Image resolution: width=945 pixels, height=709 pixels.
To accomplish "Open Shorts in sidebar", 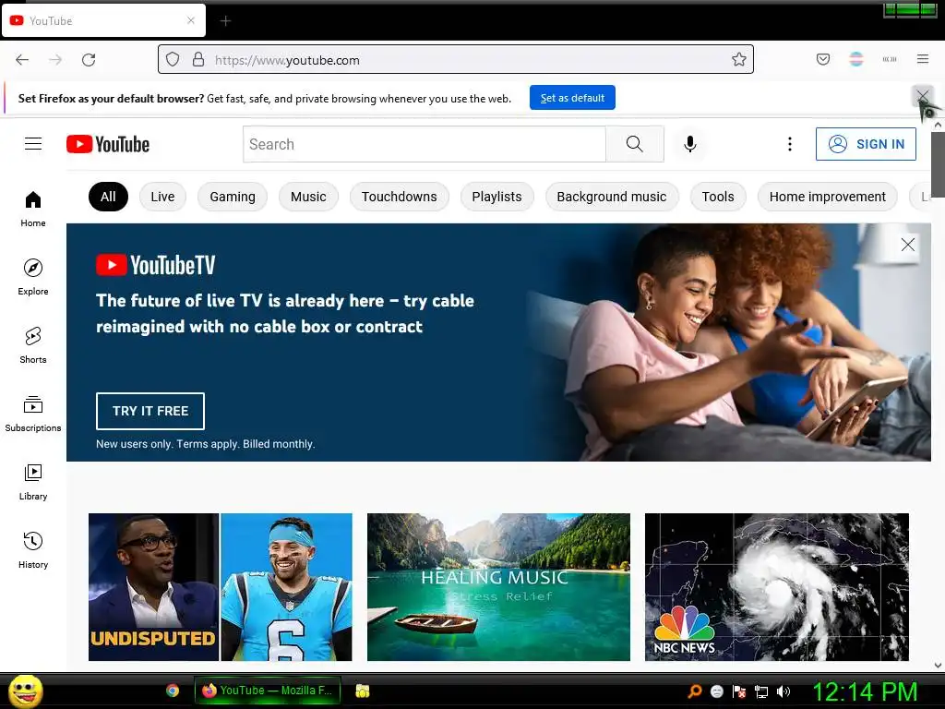I will pyautogui.click(x=33, y=345).
